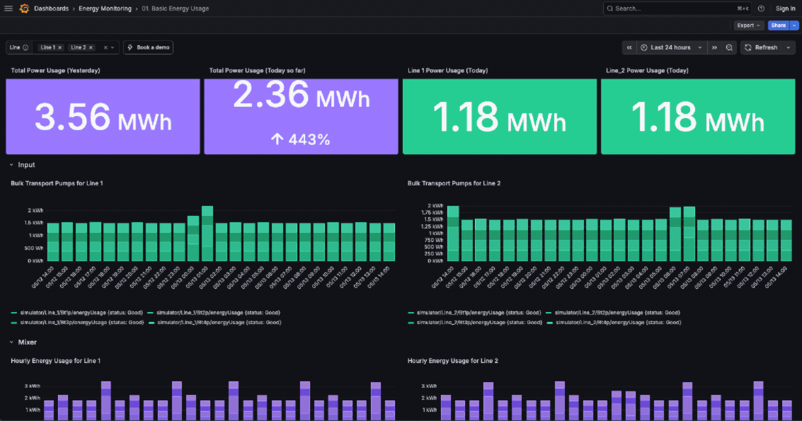
Task: Click the Line 1 Power Usage (Today) title
Action: 447,71
